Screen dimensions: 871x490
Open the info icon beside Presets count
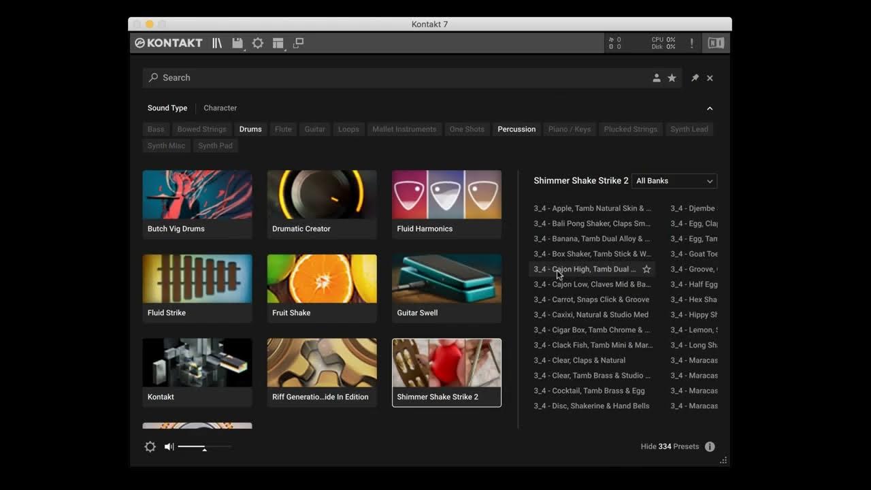point(710,446)
